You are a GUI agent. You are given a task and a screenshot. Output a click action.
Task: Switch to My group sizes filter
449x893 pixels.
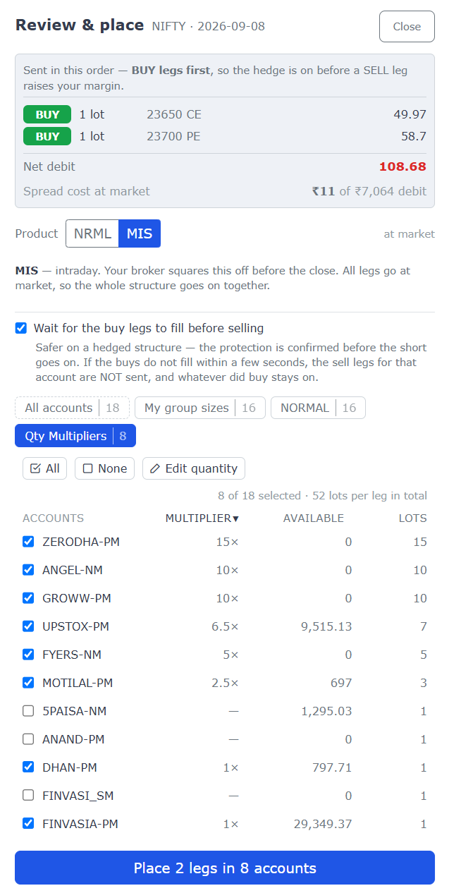click(x=200, y=408)
